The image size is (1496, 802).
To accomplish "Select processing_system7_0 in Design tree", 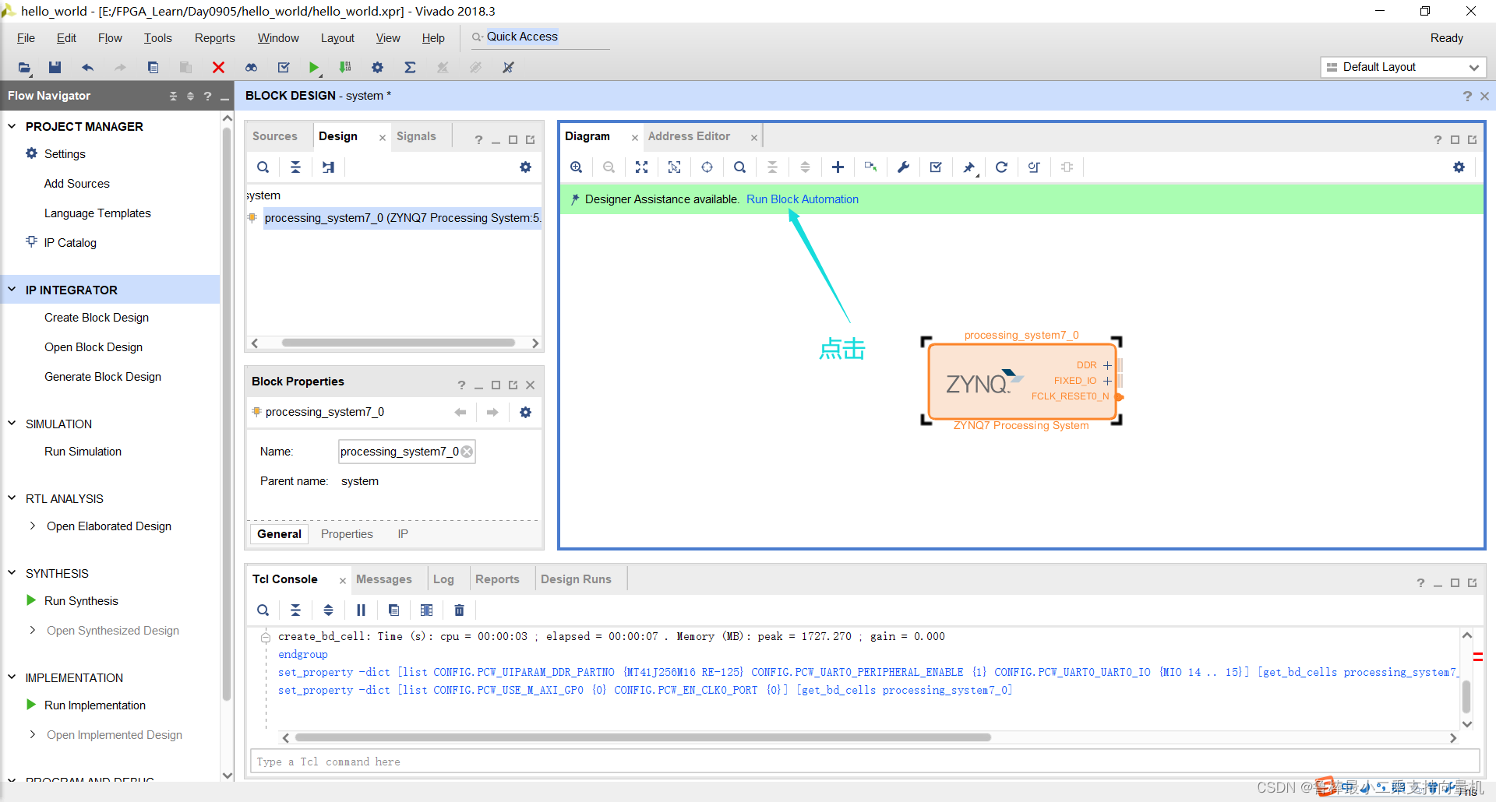I will coord(402,218).
